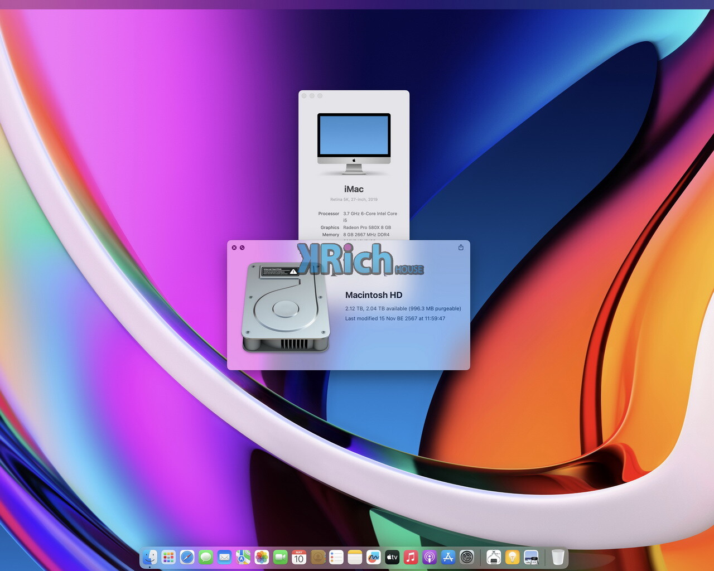Switch to System Information in the Dock
714x571 pixels.
pyautogui.click(x=494, y=557)
